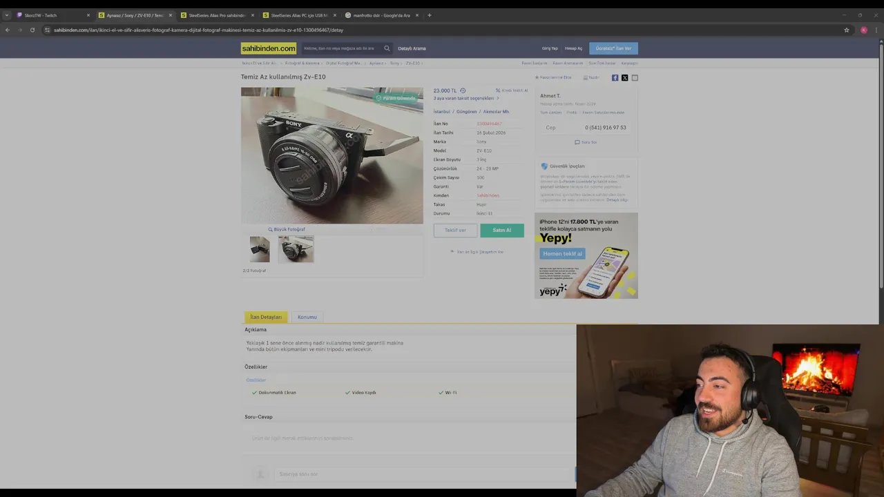The height and width of the screenshot is (497, 884).
Task: Open the browser tab search dropdown
Action: click(7, 15)
